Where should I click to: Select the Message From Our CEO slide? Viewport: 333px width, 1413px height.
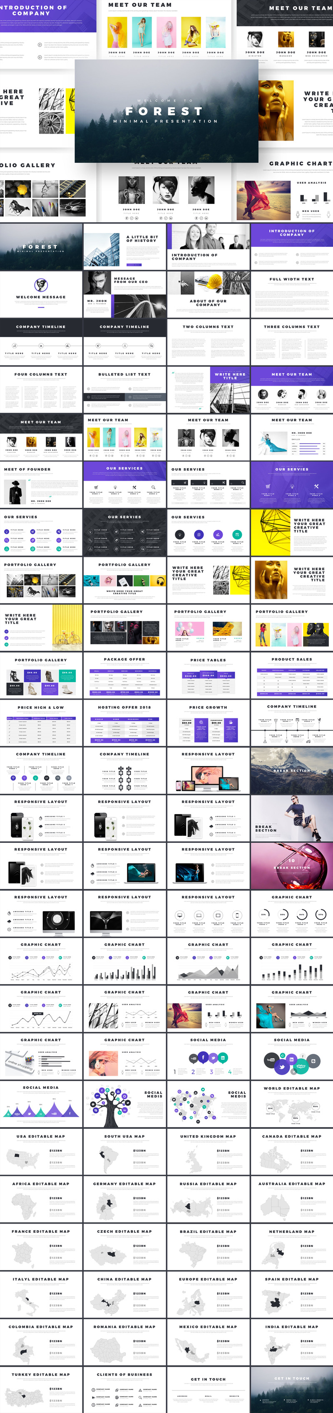tap(124, 294)
